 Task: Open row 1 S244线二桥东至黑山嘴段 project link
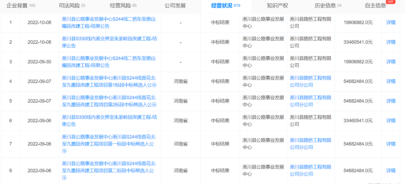[x=108, y=23]
